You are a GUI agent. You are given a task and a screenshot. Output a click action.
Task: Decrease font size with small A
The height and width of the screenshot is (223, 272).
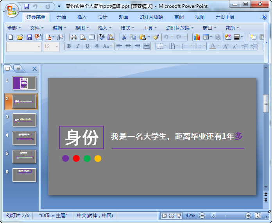235,46
